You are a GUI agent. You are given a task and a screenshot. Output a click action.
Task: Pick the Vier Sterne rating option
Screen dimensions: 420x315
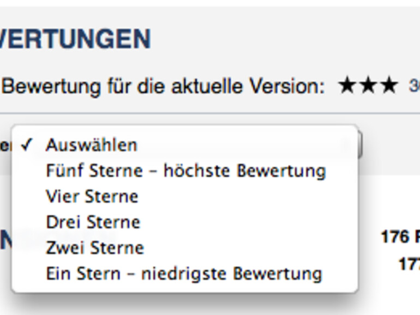pos(92,196)
